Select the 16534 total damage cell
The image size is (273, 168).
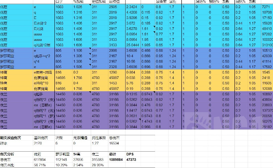[117, 143]
